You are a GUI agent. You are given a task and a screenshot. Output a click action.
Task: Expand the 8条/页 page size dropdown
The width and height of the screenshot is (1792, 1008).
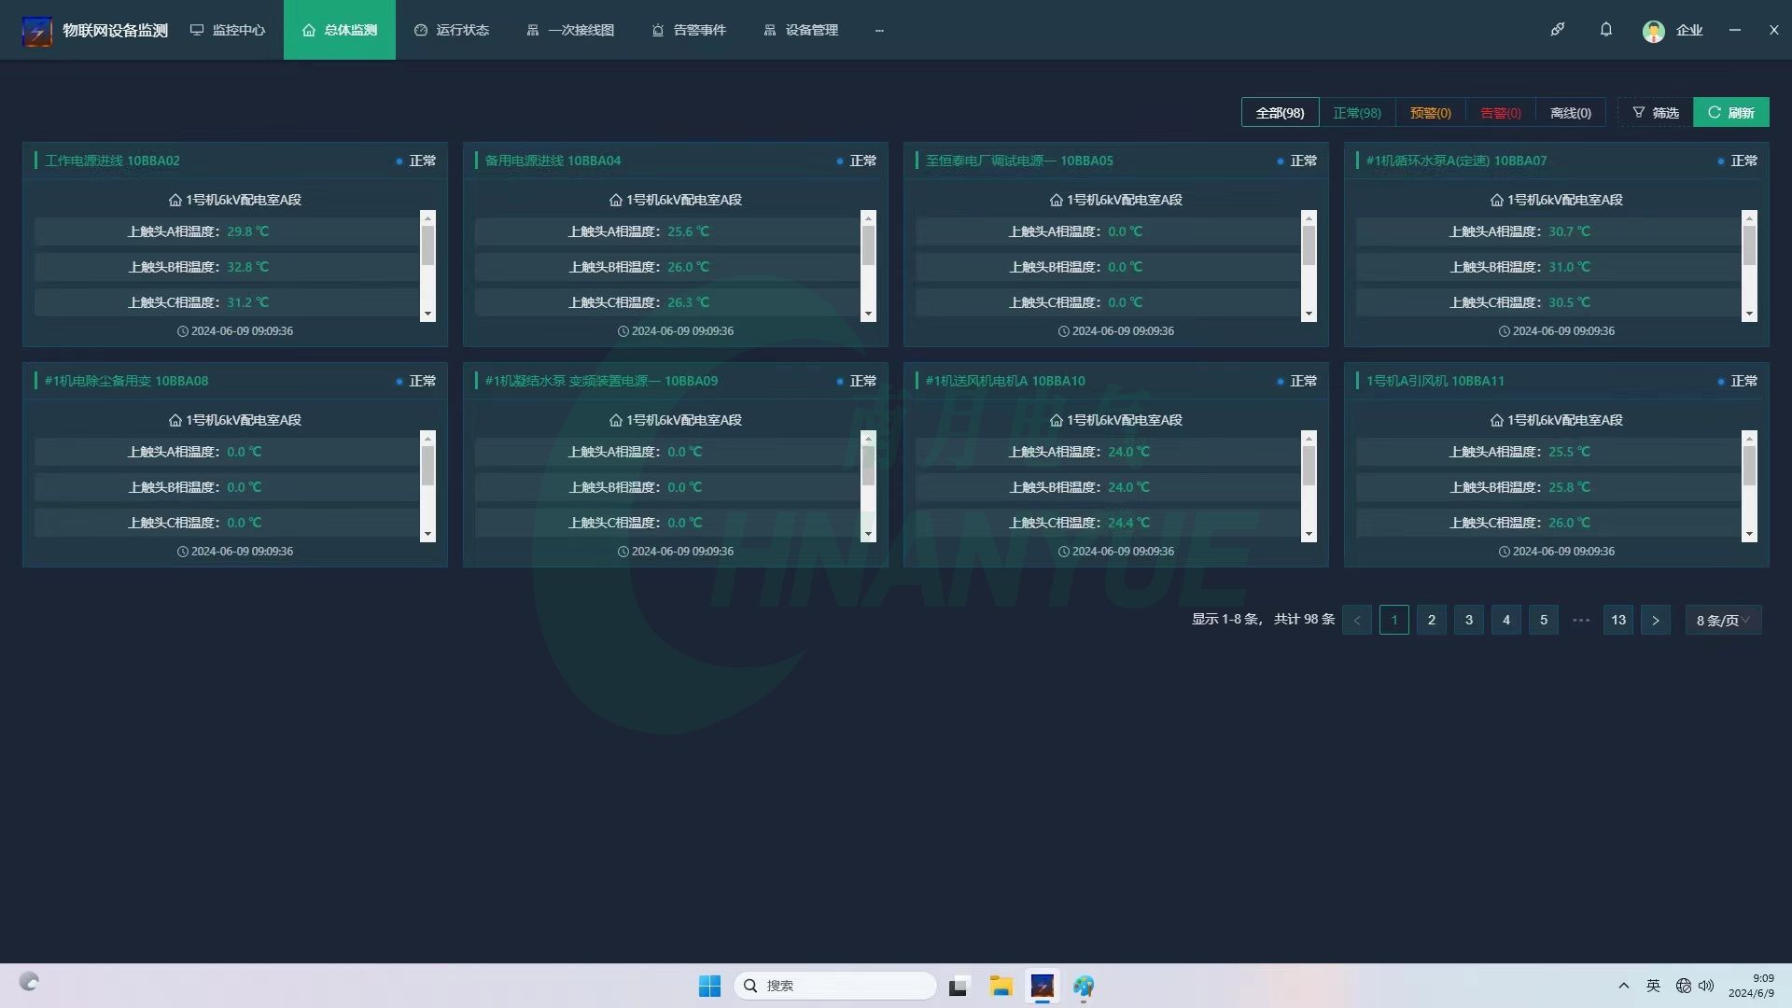pyautogui.click(x=1723, y=621)
